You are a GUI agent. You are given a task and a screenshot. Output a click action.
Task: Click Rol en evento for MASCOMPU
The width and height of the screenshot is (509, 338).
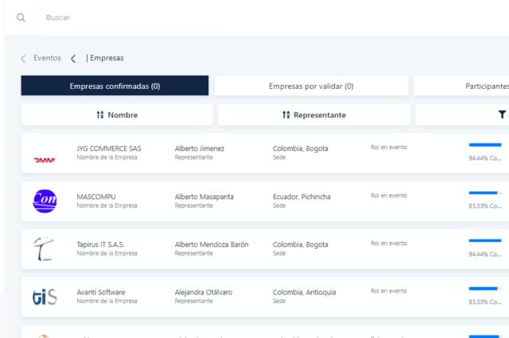point(389,195)
